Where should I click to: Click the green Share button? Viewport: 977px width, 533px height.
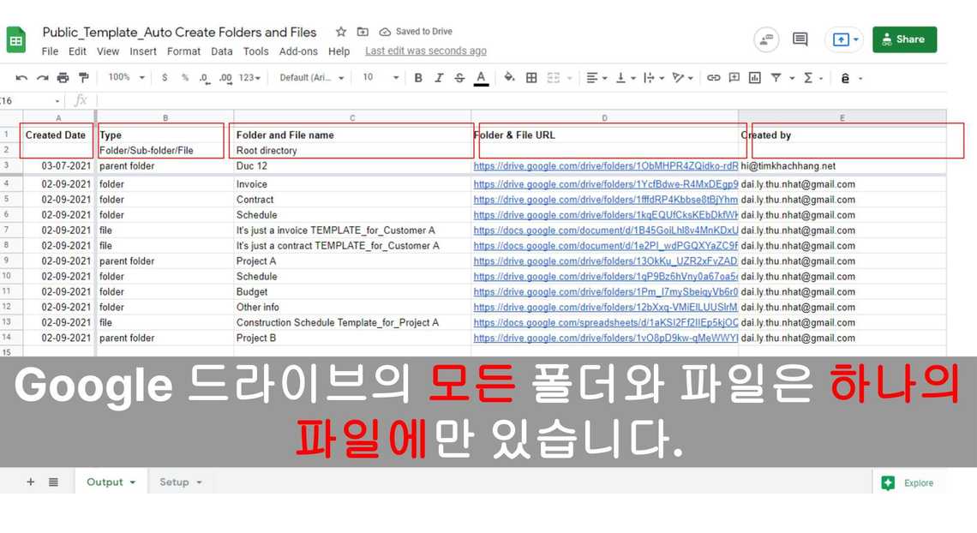[x=904, y=39]
